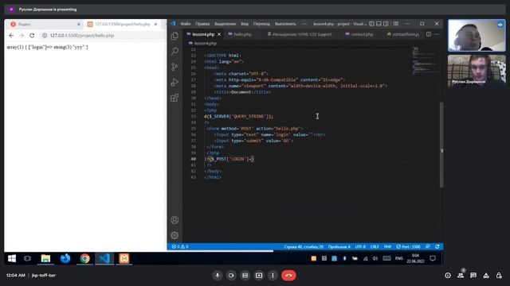Open the Выделение menu
Image resolution: width=510 pixels, height=286 pixels.
pyautogui.click(x=225, y=24)
